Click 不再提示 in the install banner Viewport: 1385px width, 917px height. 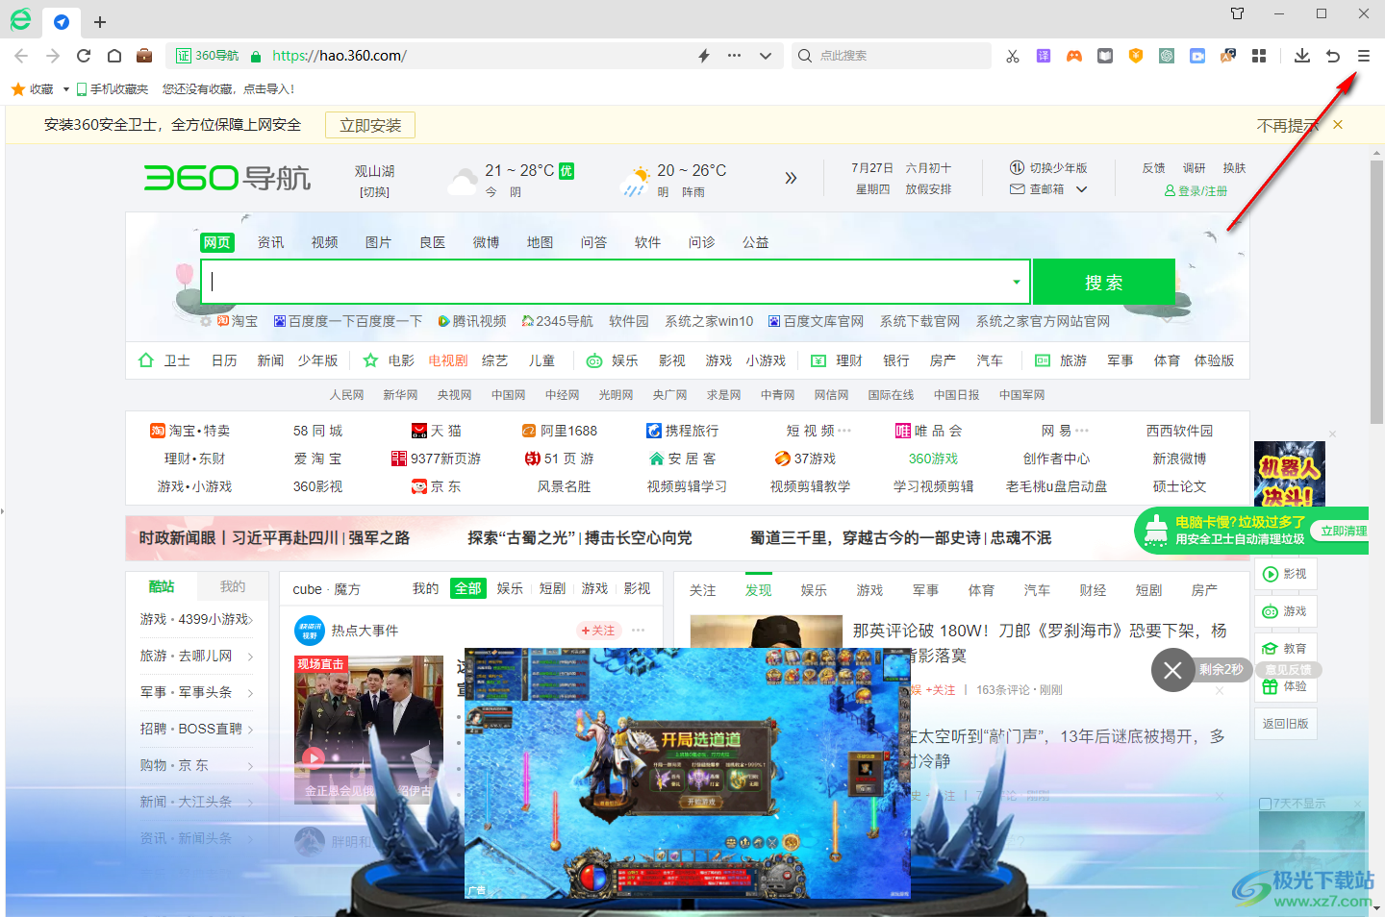click(1288, 125)
